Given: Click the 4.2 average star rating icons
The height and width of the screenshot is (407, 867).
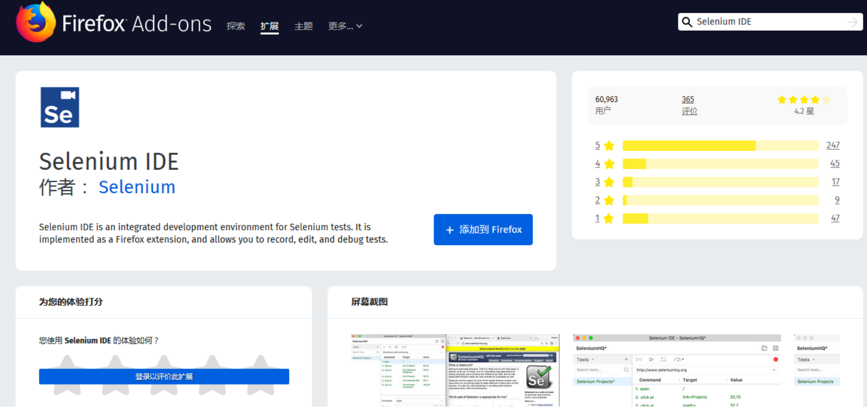Looking at the screenshot, I should click(x=804, y=99).
